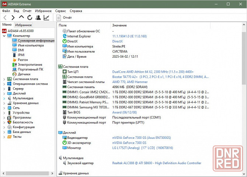
Task: Click the Refresh toolbar icon
Action: click(x=30, y=18)
